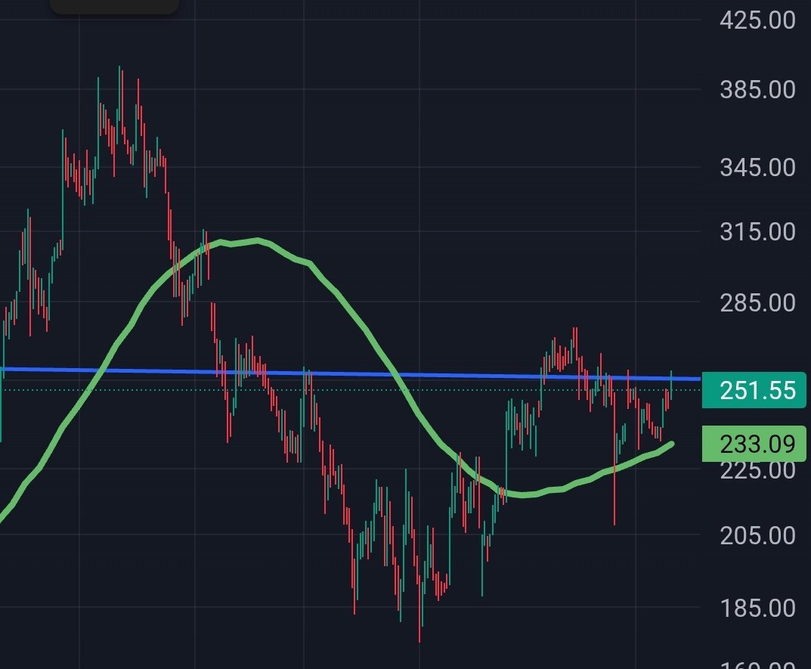Click the 345.00 price axis label
The width and height of the screenshot is (811, 669).
click(x=757, y=168)
